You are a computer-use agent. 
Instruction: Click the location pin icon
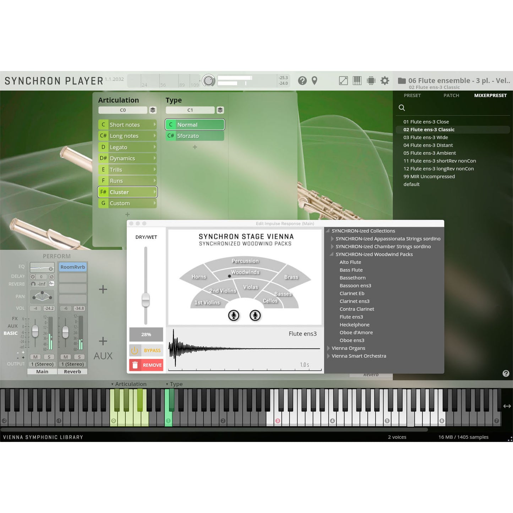[x=314, y=81]
